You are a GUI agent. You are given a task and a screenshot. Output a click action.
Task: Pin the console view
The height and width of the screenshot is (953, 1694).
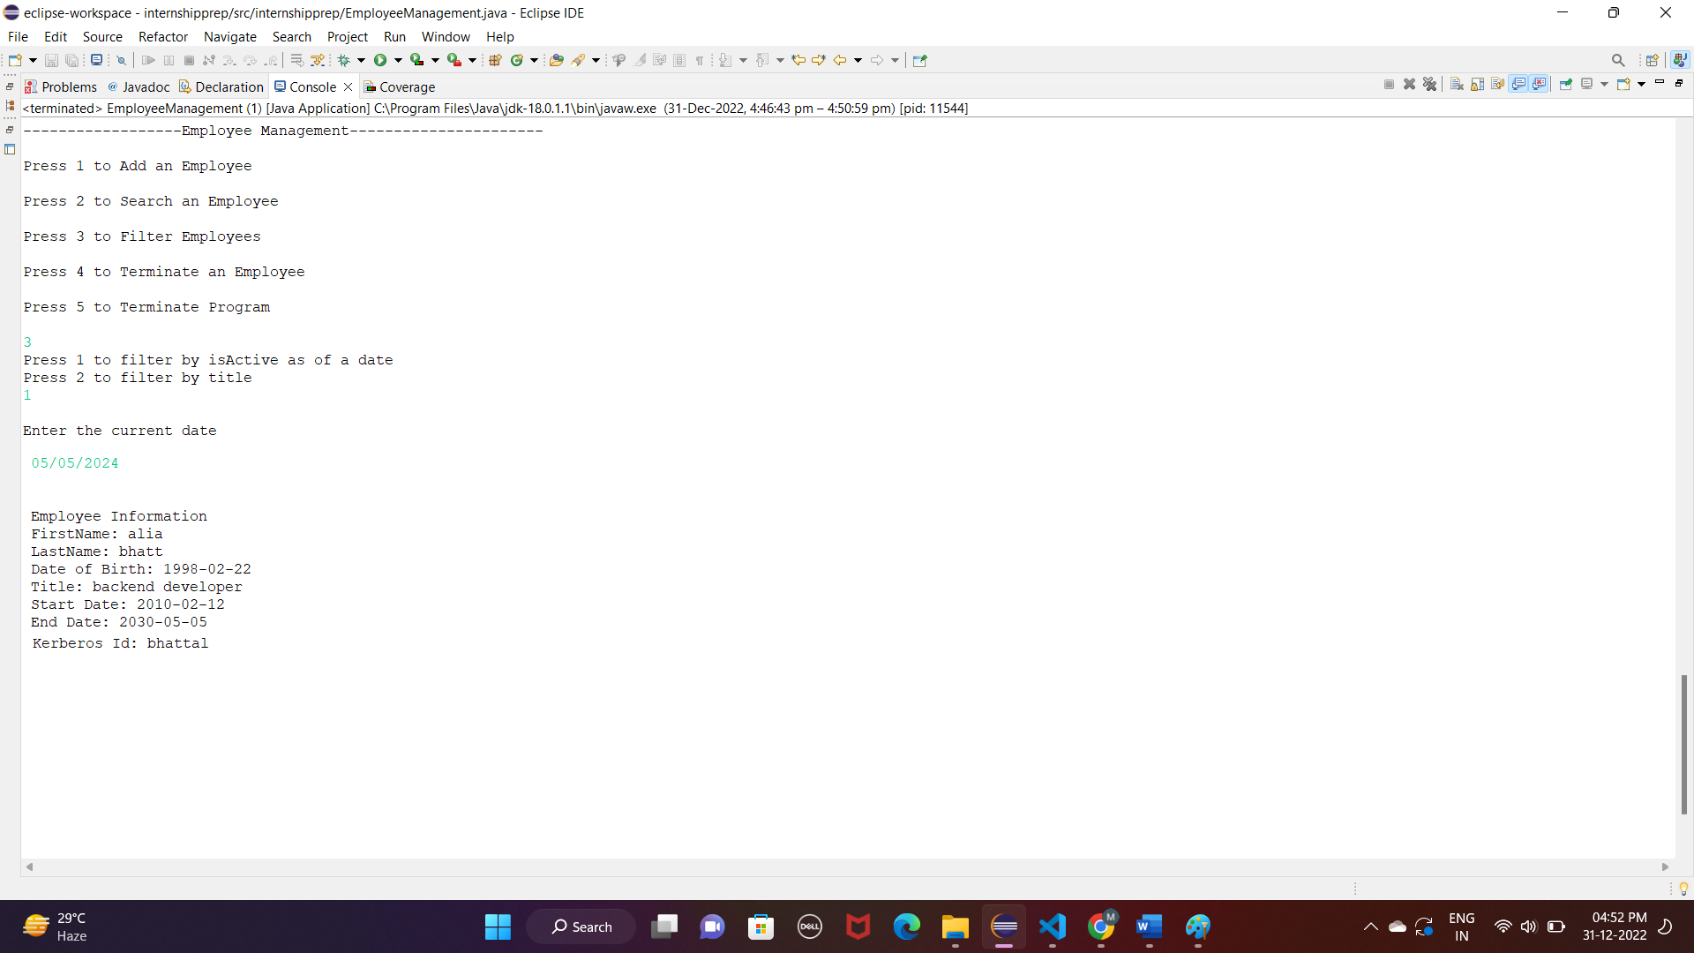click(x=1566, y=85)
